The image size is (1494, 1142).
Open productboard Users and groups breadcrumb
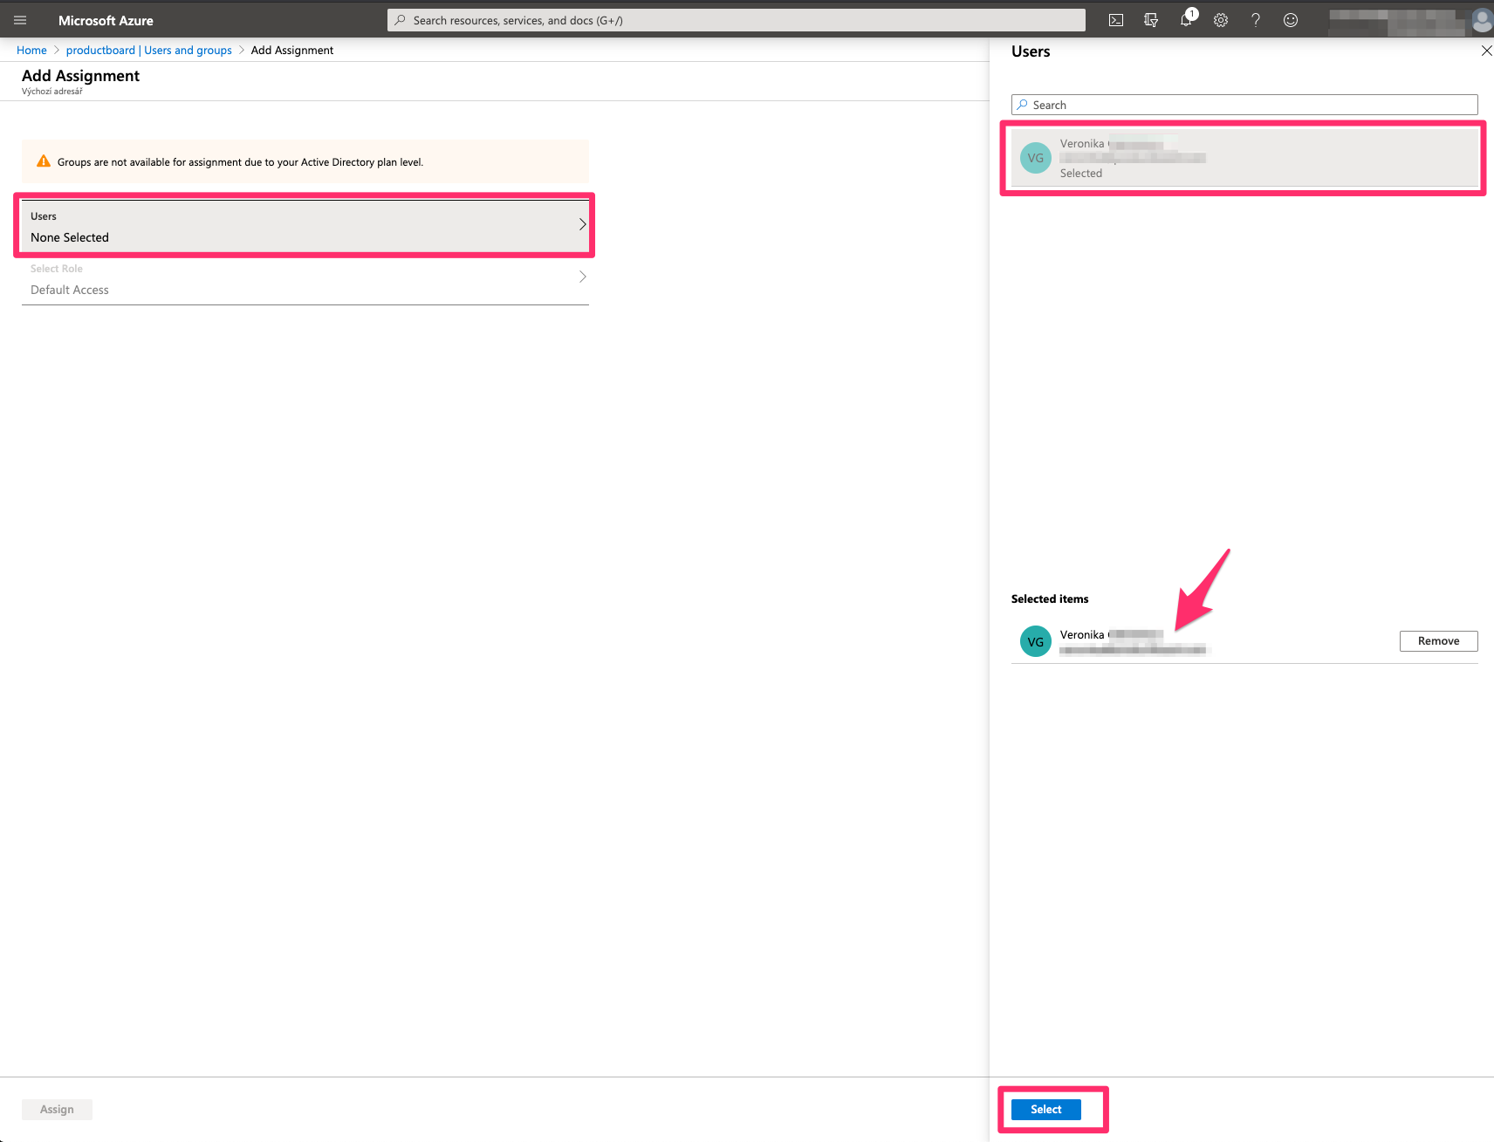click(148, 51)
